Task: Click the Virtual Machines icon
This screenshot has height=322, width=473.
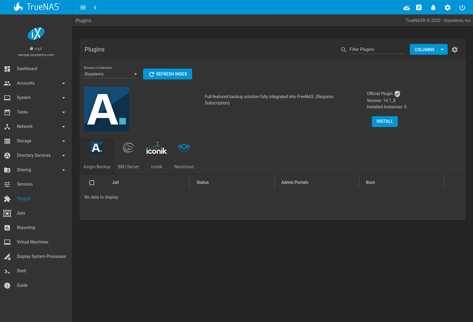Action: point(7,242)
